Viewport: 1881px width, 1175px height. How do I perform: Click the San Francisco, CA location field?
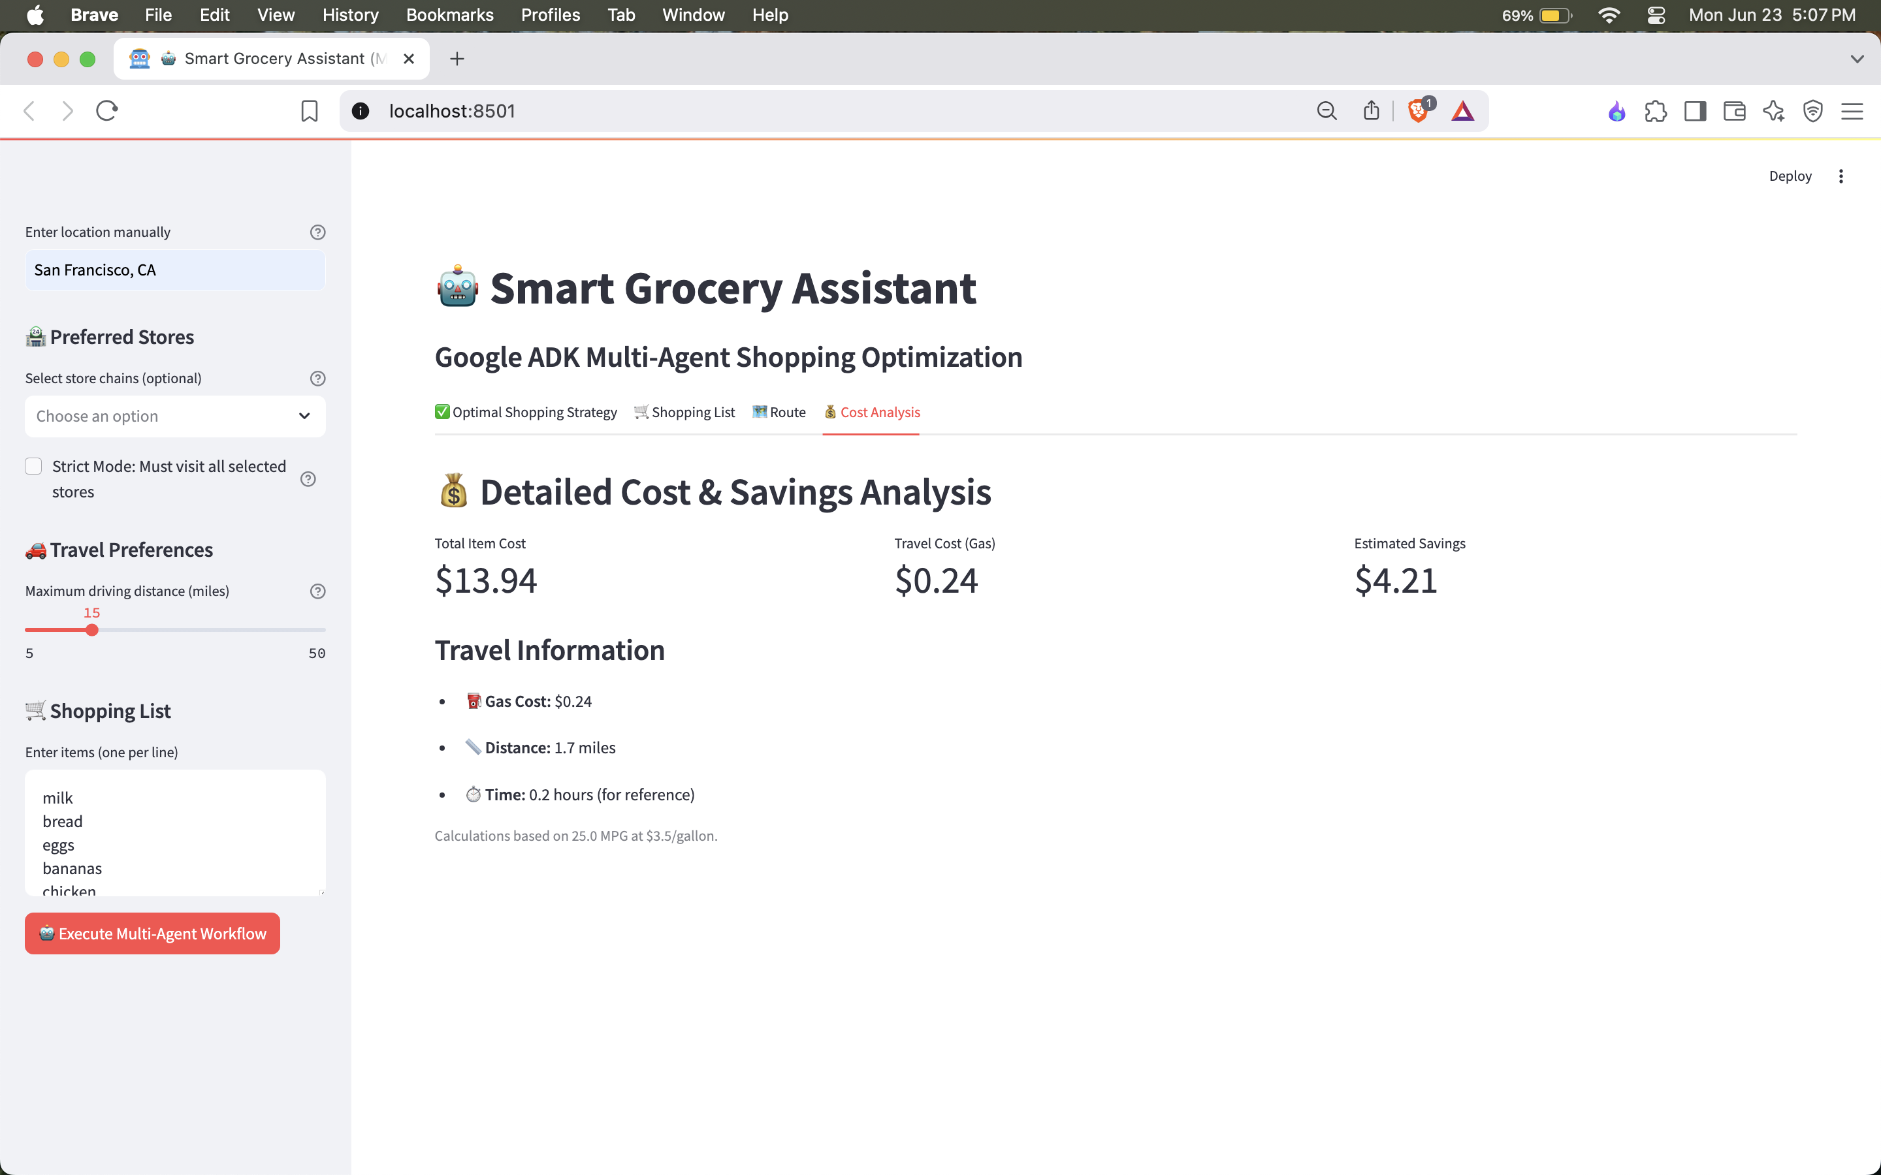(x=175, y=270)
